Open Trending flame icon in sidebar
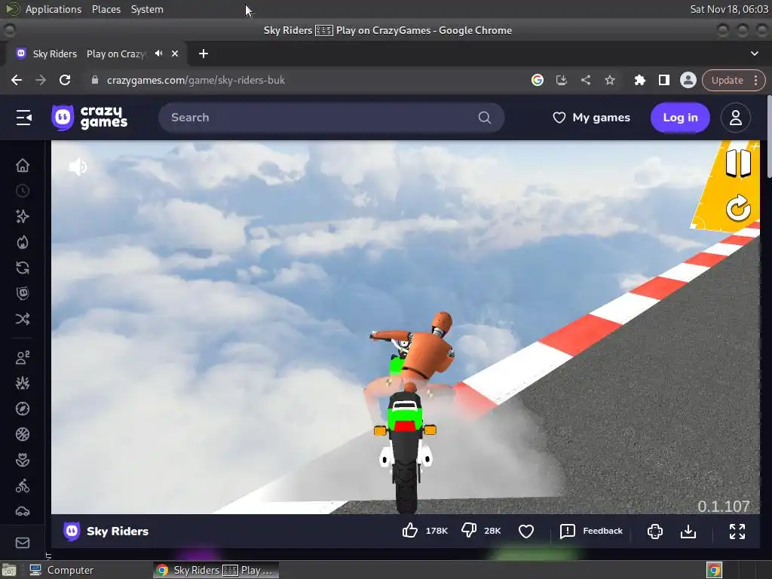Viewport: 772px width, 579px height. 23,242
